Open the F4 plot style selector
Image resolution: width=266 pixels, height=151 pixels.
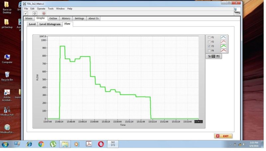click(224, 50)
